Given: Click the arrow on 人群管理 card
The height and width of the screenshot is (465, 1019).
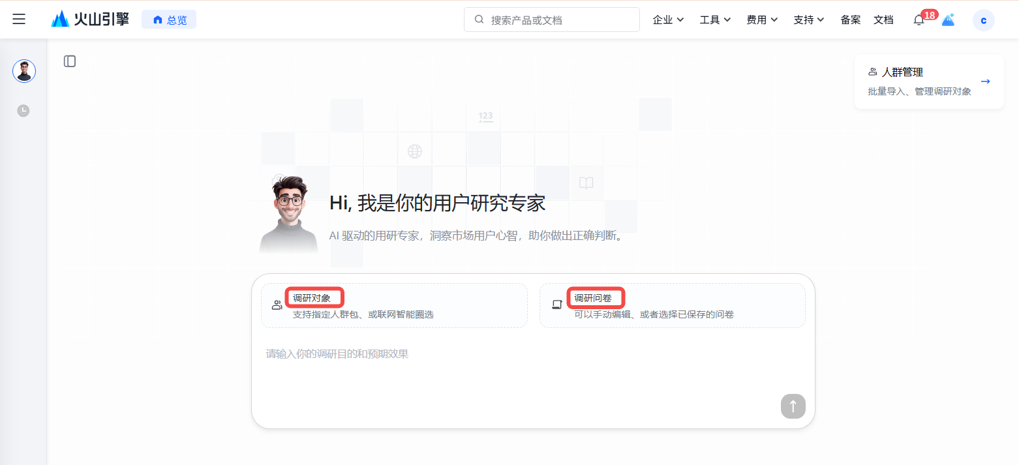Looking at the screenshot, I should [x=986, y=82].
